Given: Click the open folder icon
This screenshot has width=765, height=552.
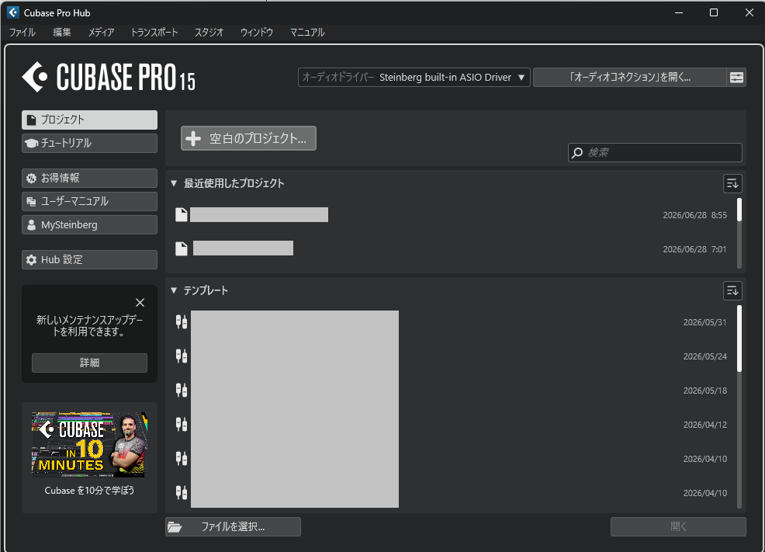Looking at the screenshot, I should tap(175, 527).
